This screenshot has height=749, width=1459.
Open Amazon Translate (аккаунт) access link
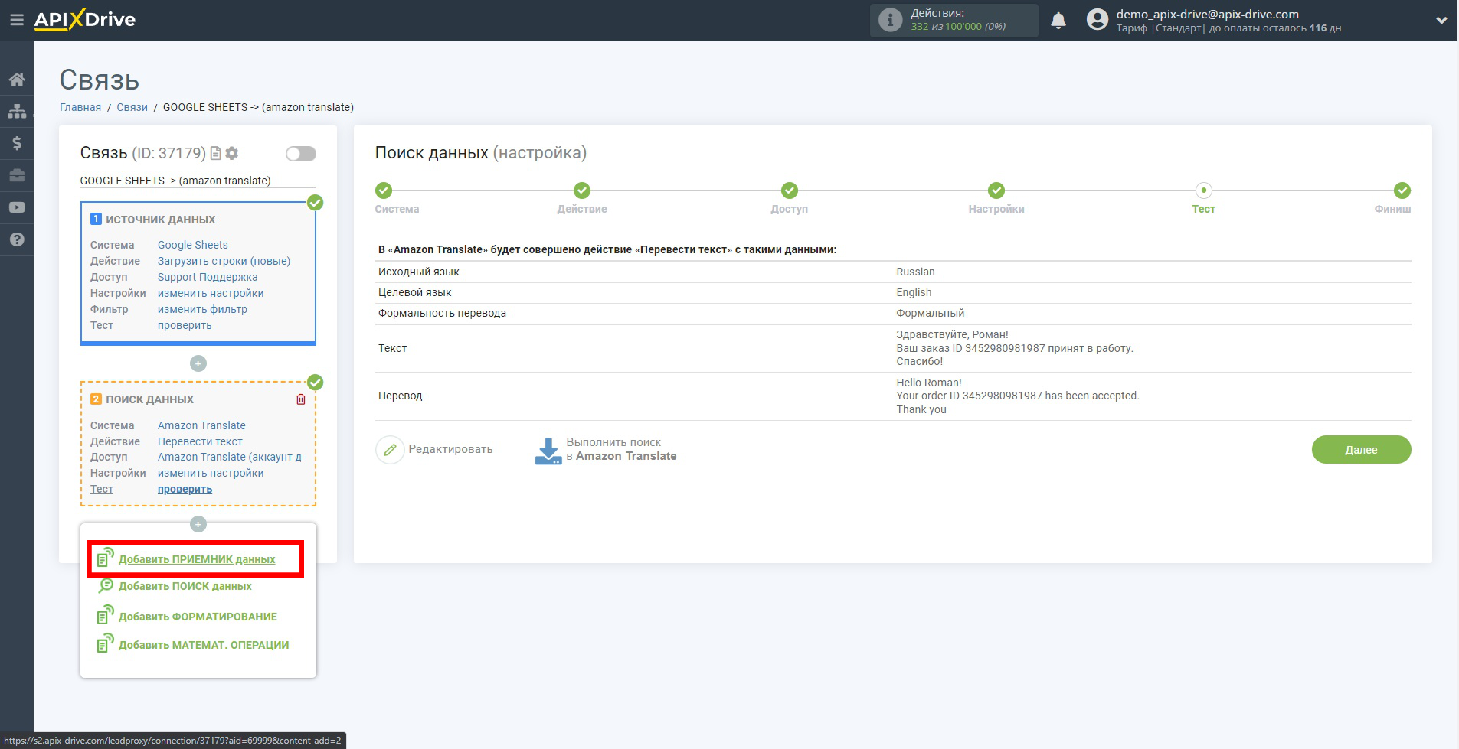(230, 457)
